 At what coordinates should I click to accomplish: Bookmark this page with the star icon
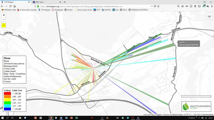(x=159, y=6)
